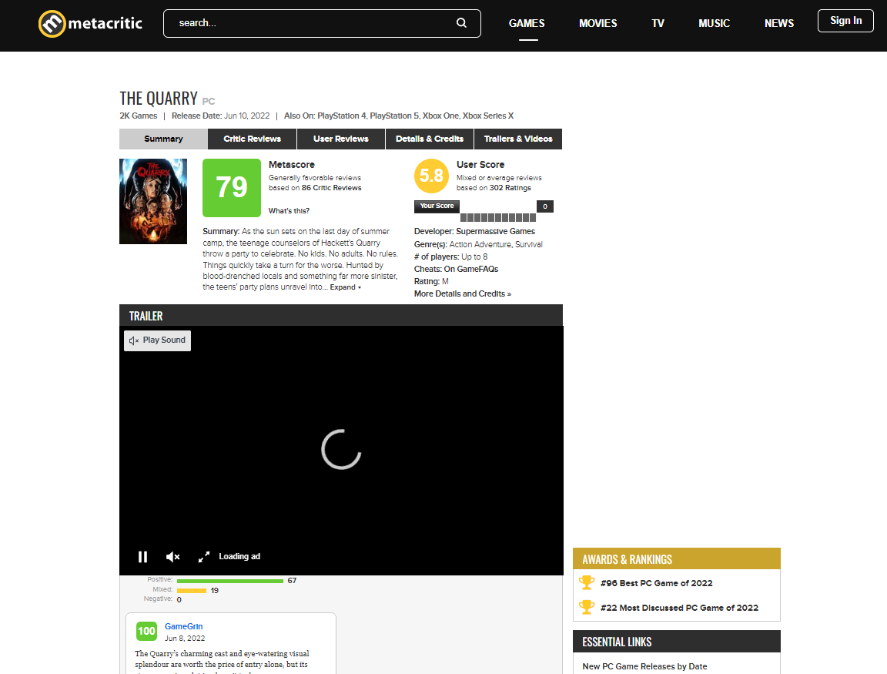
Task: Expand the game summary text
Action: coord(346,287)
